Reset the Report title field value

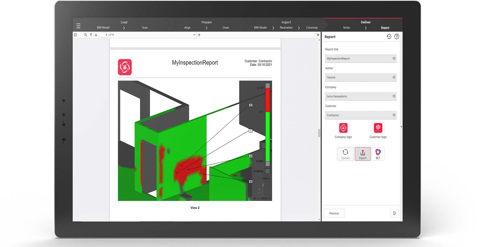coord(394,59)
